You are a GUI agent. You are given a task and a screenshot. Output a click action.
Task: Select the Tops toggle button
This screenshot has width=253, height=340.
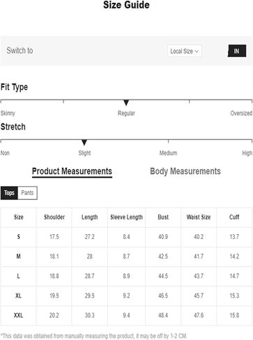[x=9, y=193]
